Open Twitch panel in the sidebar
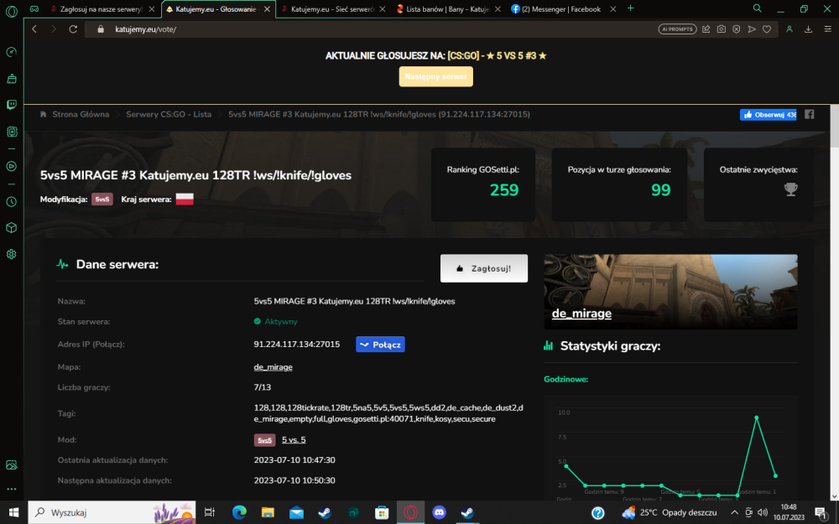 pyautogui.click(x=11, y=105)
